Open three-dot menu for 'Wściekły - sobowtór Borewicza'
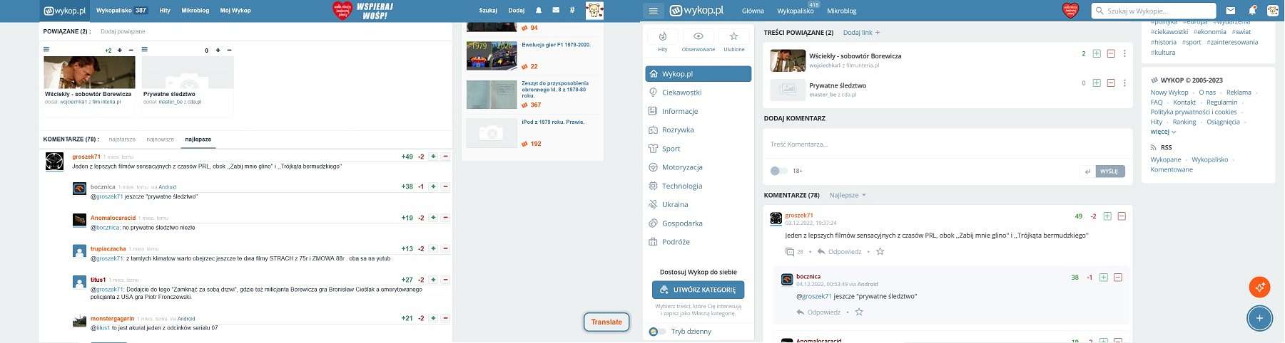1285x343 pixels. [1125, 54]
